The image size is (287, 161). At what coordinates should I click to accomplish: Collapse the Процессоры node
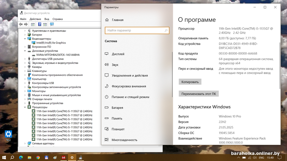pyautogui.click(x=25, y=107)
